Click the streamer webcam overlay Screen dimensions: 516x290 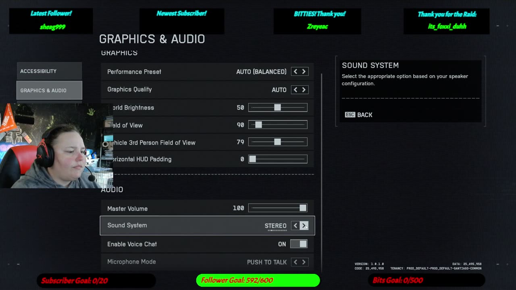(x=56, y=146)
